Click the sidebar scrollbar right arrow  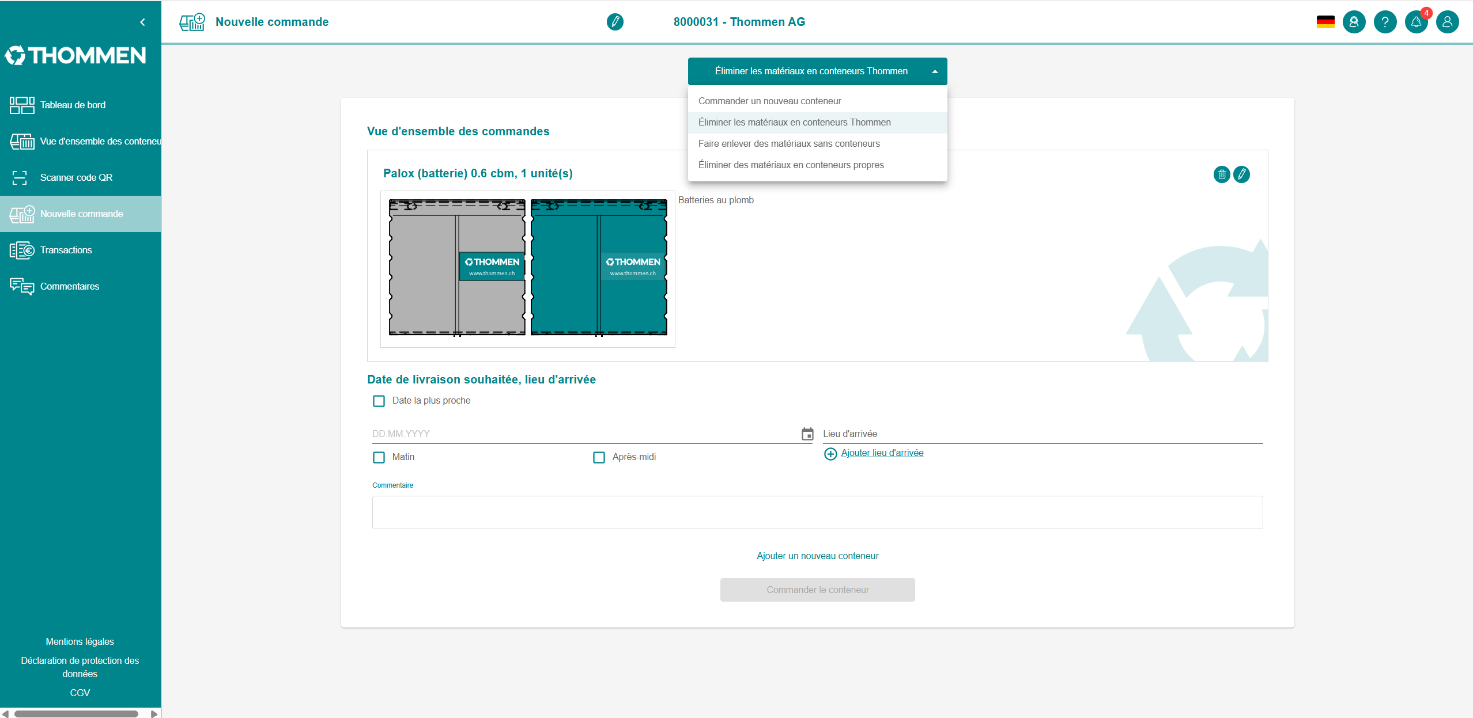click(154, 714)
